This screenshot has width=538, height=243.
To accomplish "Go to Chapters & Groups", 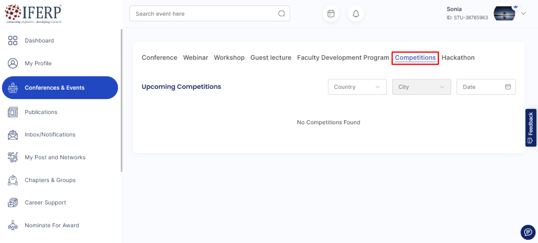I will (x=50, y=180).
